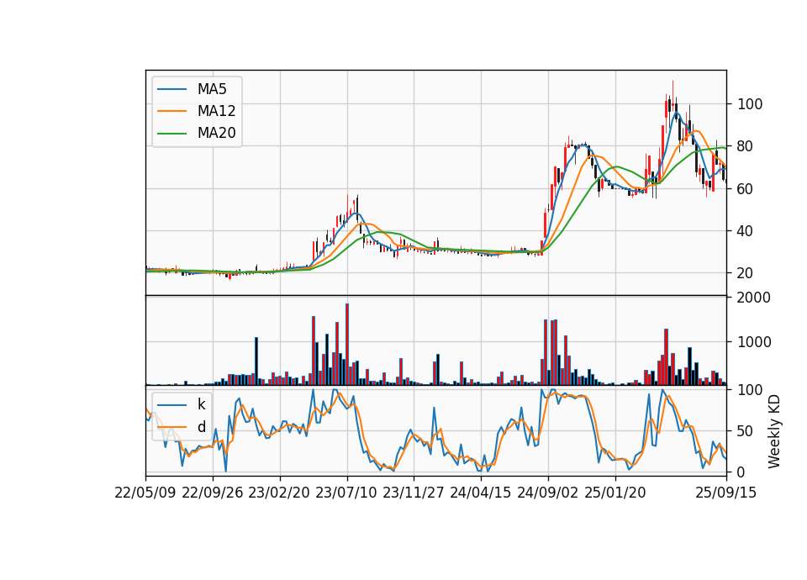Click the 25/09/15 date tick label

click(x=726, y=493)
